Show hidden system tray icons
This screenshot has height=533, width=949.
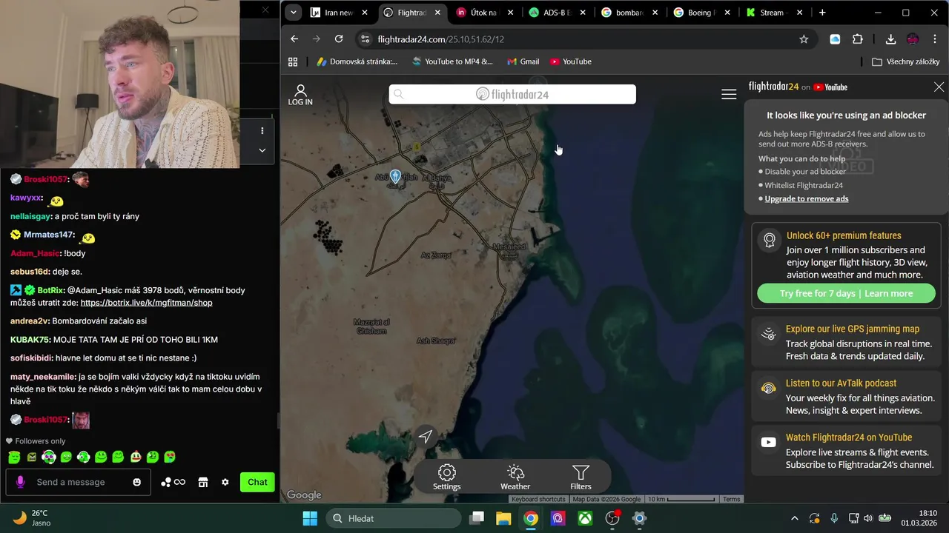pos(795,518)
